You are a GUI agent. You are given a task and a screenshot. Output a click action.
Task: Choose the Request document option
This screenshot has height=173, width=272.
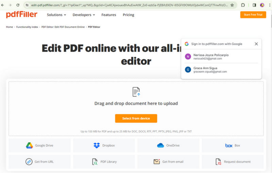coord(233,162)
